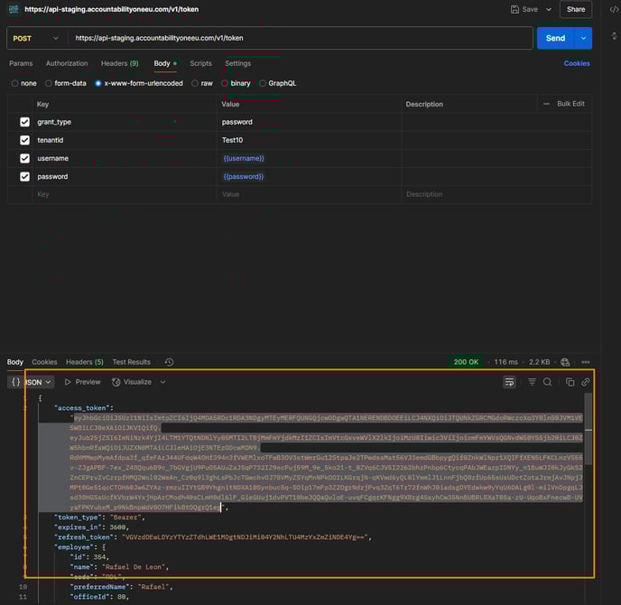Viewport: 621px width, 605px height.
Task: Click the 200 OK status label
Action: point(466,362)
